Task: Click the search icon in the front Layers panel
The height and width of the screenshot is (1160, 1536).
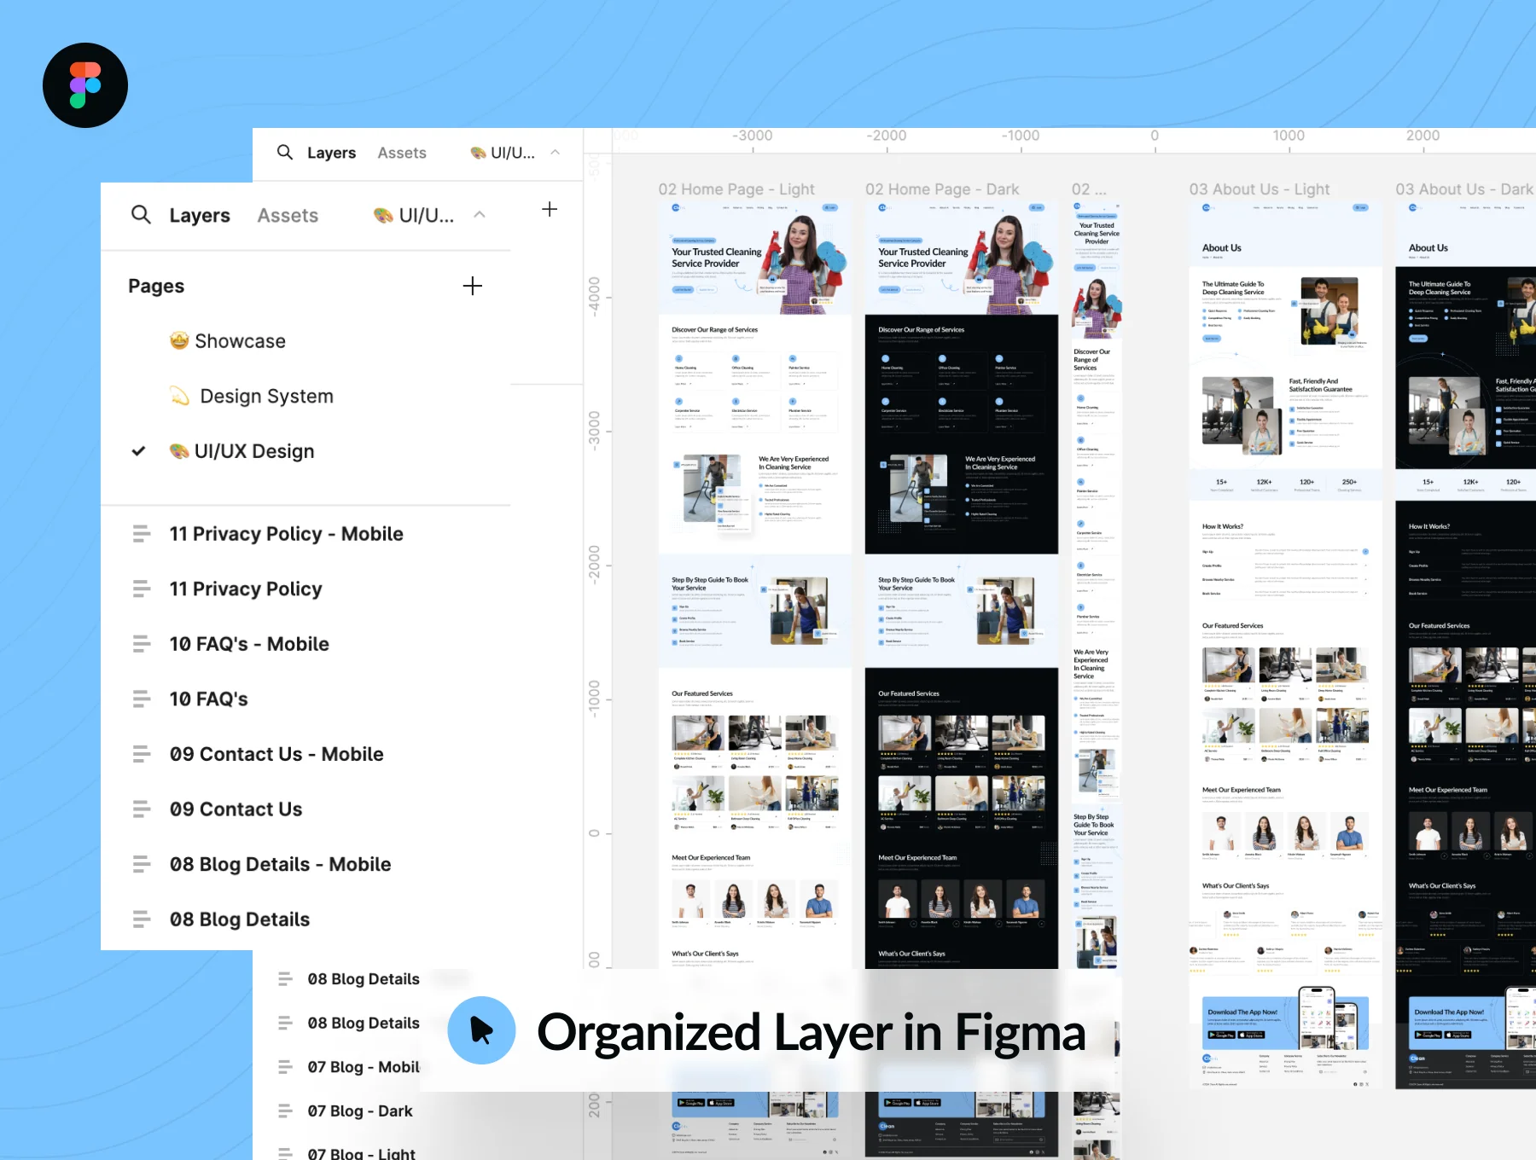Action: (x=141, y=214)
